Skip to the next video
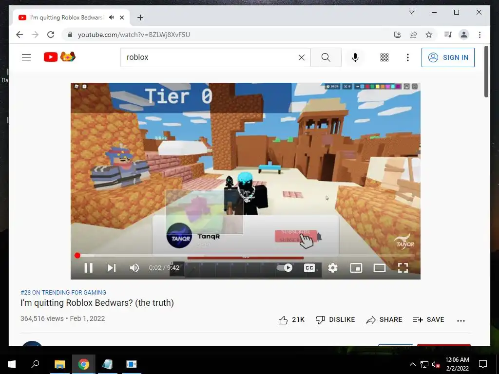 click(112, 268)
